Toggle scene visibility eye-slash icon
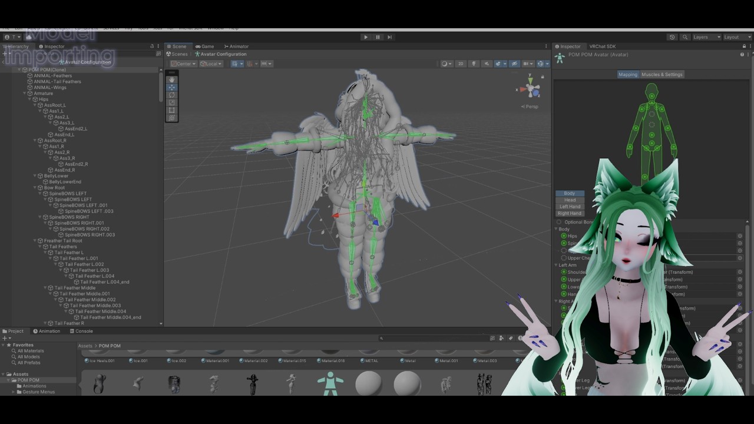 pos(514,64)
